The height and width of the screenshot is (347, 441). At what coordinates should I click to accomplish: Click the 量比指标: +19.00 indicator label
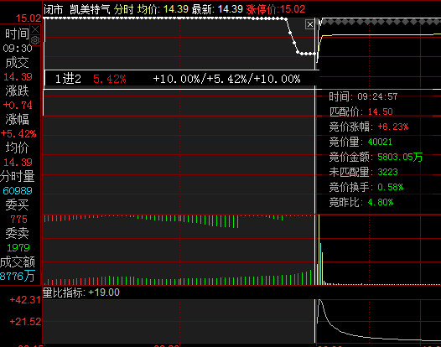pos(81,293)
